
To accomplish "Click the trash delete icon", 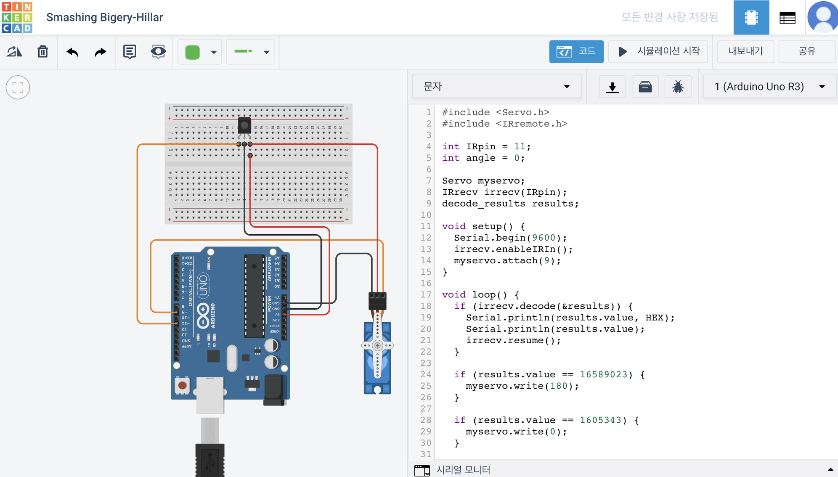I will pyautogui.click(x=42, y=52).
